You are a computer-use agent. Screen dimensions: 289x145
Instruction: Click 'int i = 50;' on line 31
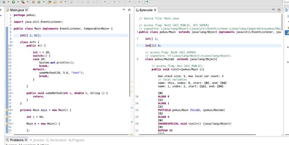[35, 117]
